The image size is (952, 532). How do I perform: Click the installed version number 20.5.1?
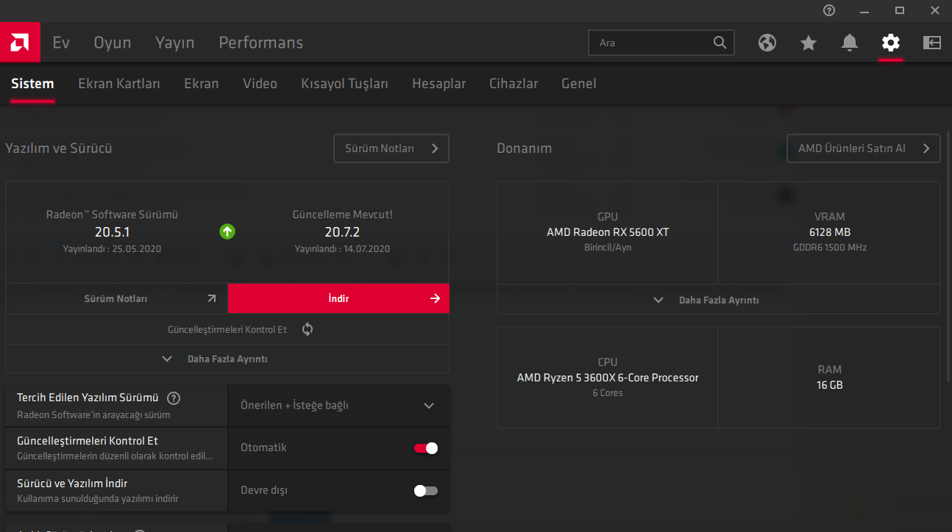tap(112, 232)
